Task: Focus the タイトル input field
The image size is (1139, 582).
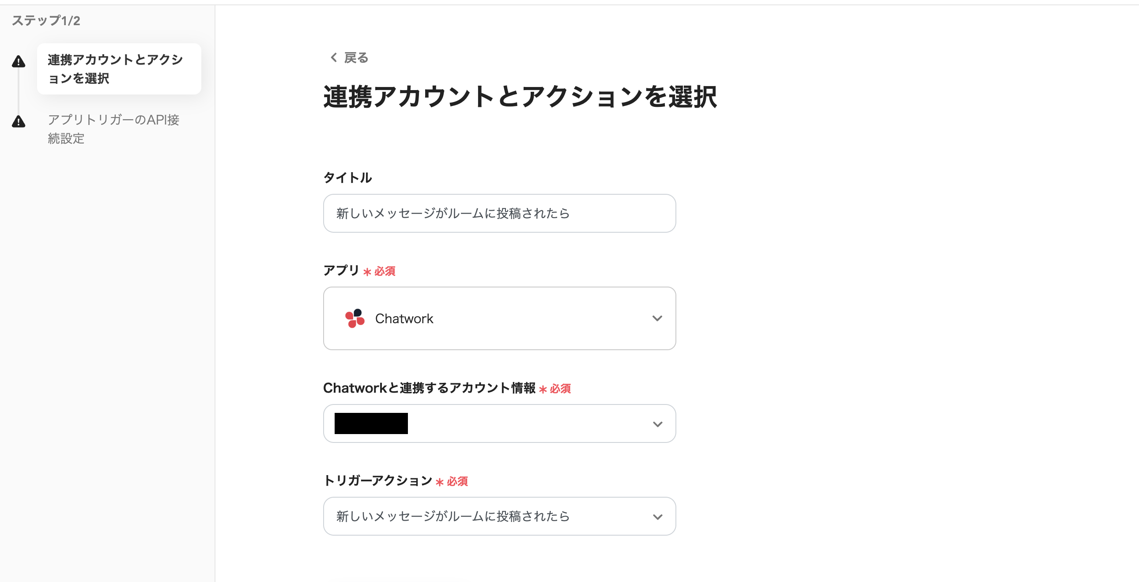Action: (x=499, y=213)
